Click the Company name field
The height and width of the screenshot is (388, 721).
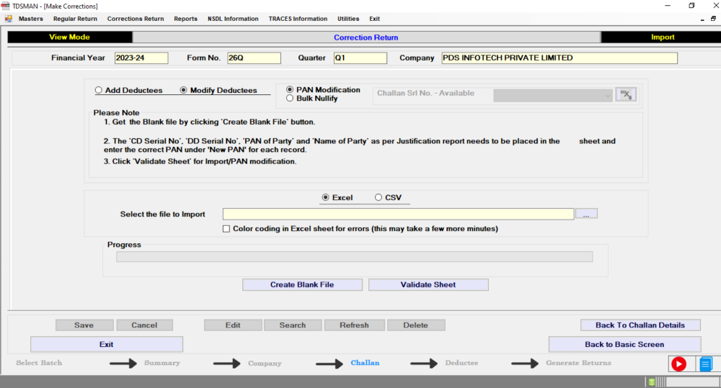pyautogui.click(x=559, y=58)
